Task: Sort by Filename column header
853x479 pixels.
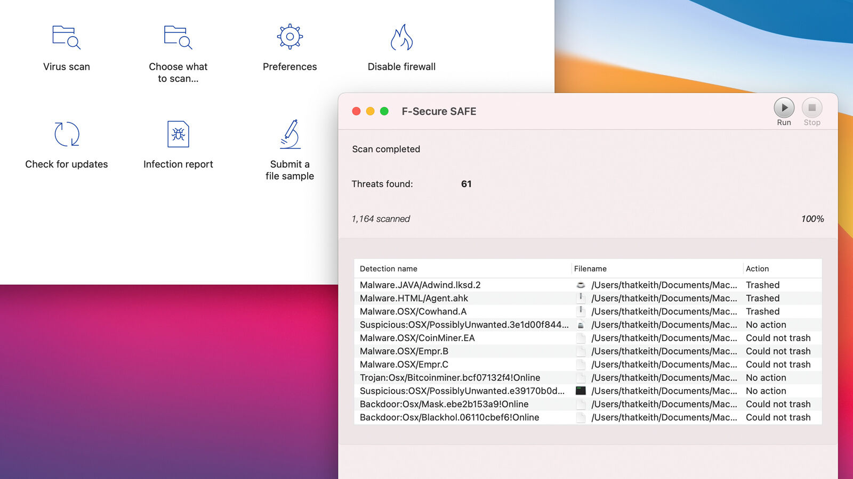Action: [590, 269]
